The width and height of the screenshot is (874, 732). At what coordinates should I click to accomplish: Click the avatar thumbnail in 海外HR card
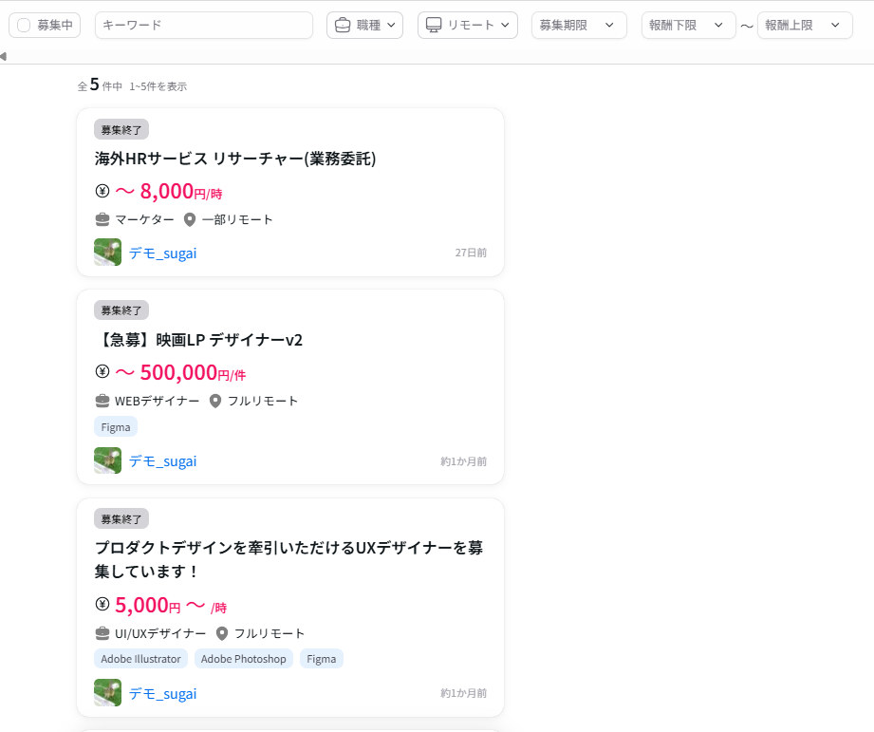(x=107, y=252)
